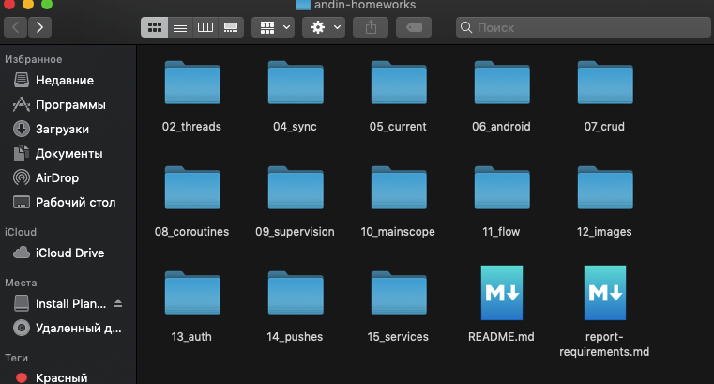Image resolution: width=714 pixels, height=384 pixels.
Task: Click the 08_coroutines file name label
Action: point(191,231)
